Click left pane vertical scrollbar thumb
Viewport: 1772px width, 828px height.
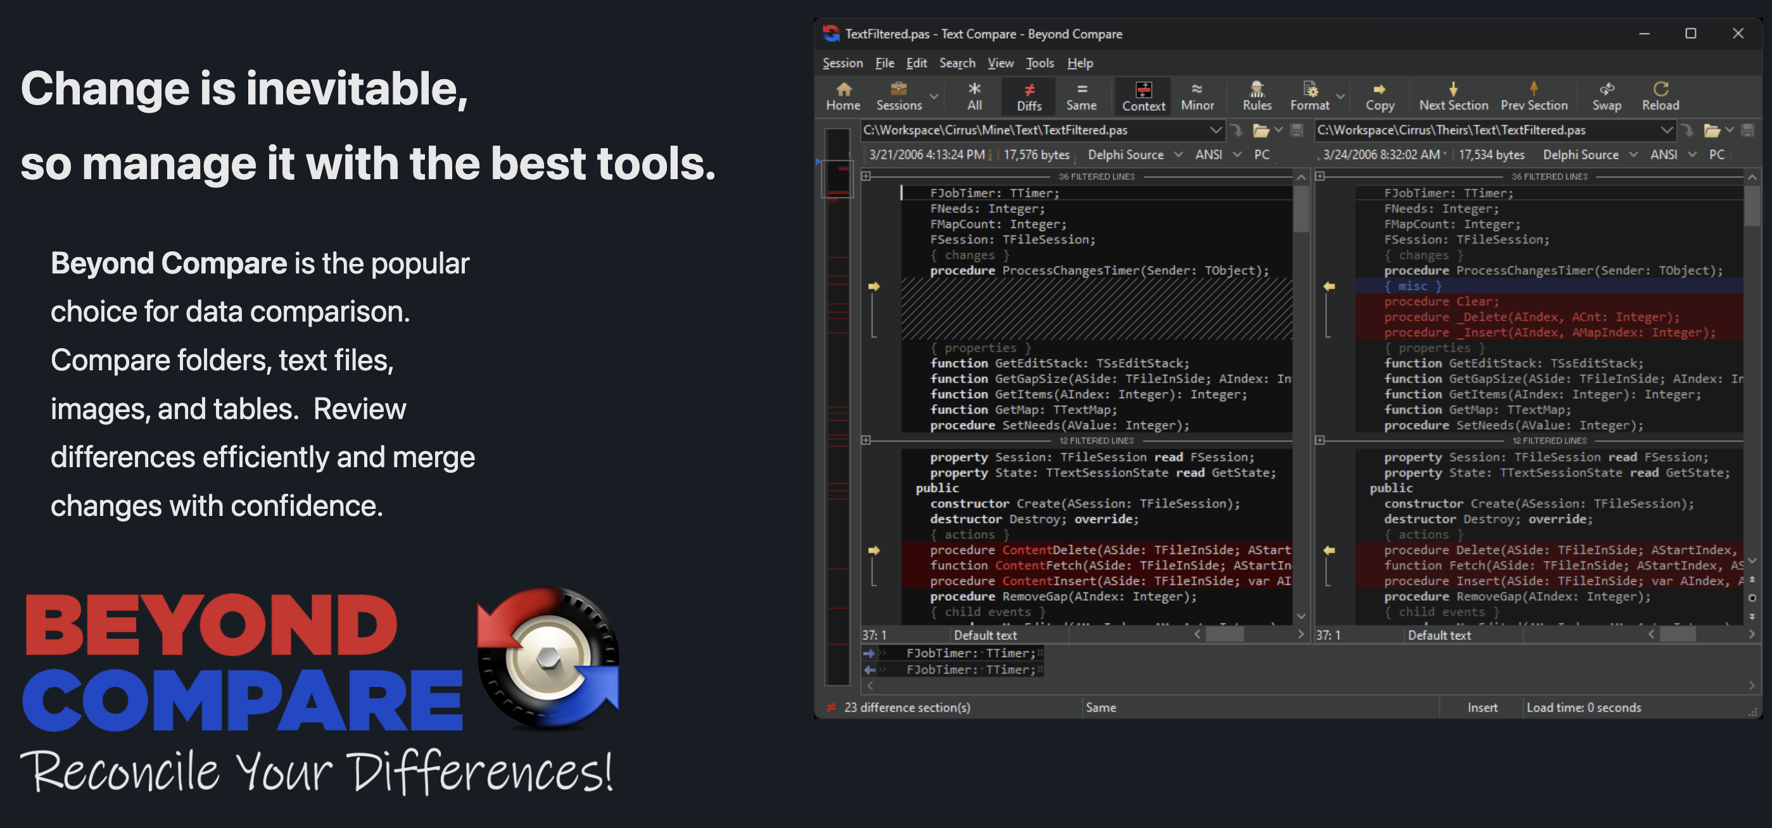point(1301,209)
